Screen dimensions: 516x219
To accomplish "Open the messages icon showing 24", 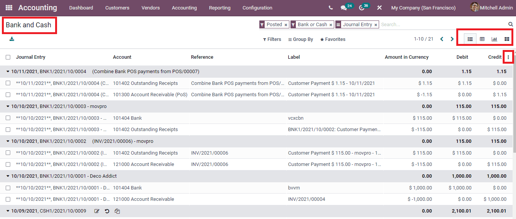I will coord(343,6).
